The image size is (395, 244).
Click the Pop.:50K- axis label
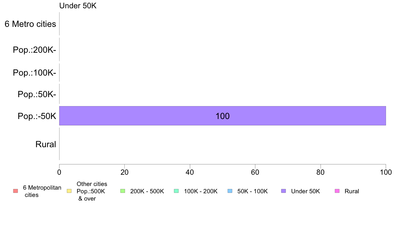[37, 94]
